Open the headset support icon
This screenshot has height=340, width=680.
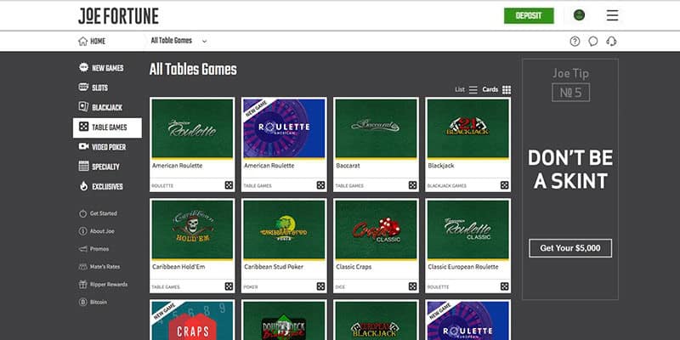[611, 41]
